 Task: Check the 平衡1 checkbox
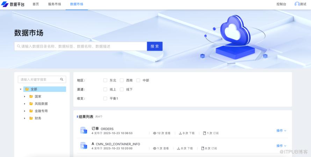coord(105,99)
